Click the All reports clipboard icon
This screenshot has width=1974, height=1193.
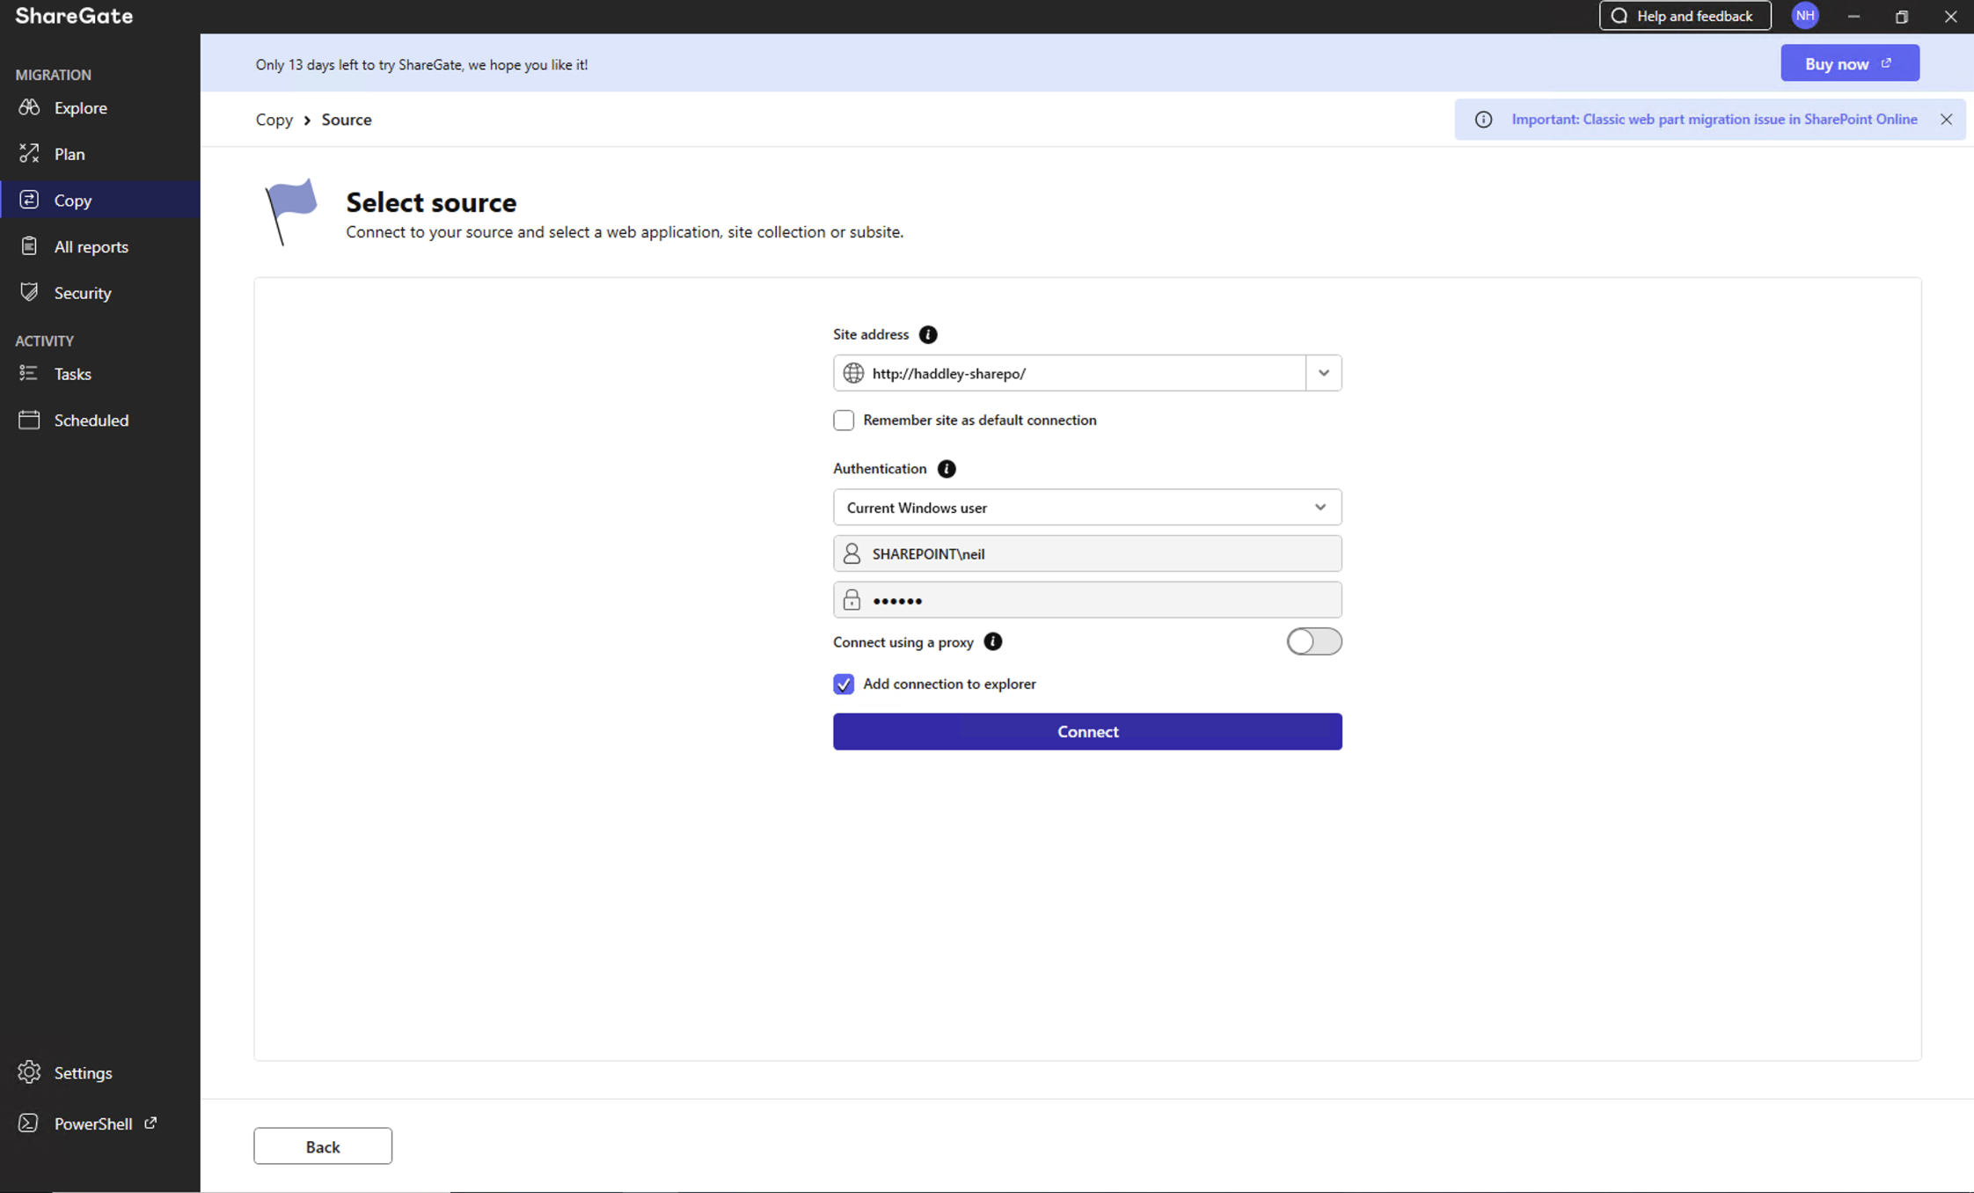29,246
